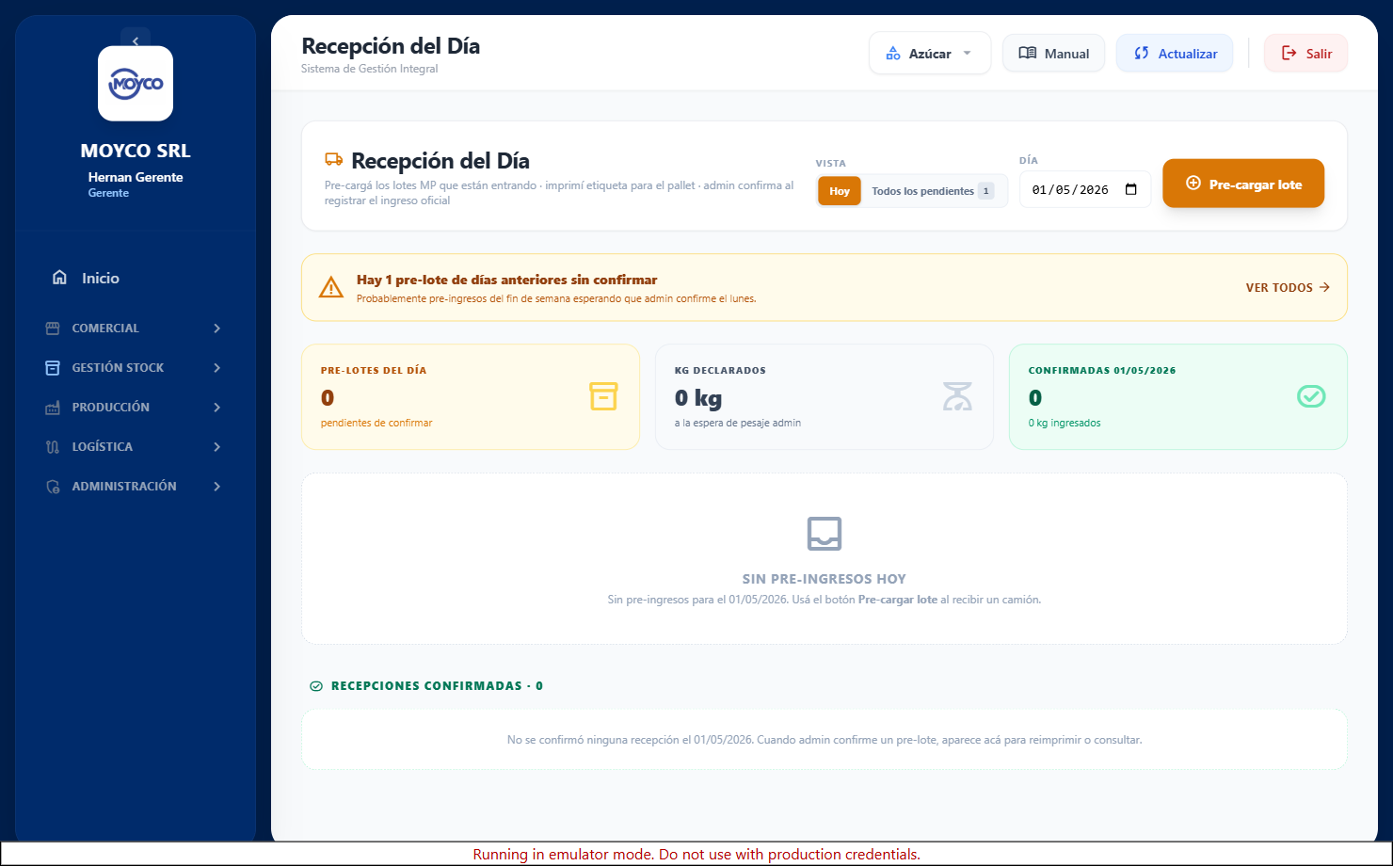Open the GESTIÓN STOCK menu section
The image size is (1393, 866).
136,368
